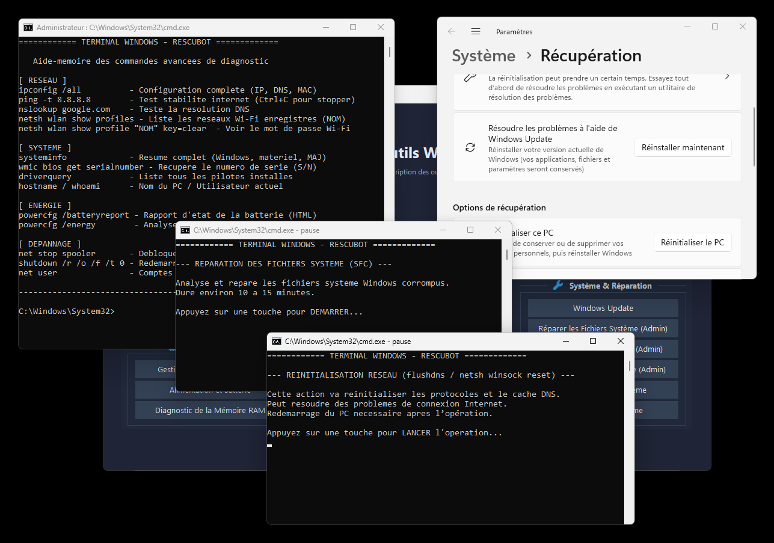Screen dimensions: 774x543
Task: Click the 'netsh wlan show profiles' line
Action: 182,119
